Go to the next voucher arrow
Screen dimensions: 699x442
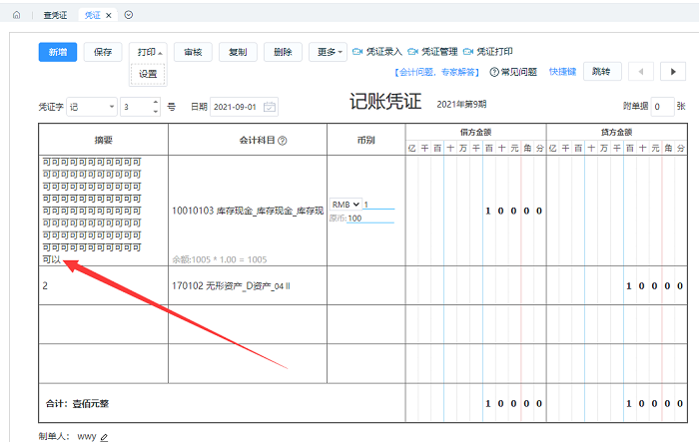point(672,72)
